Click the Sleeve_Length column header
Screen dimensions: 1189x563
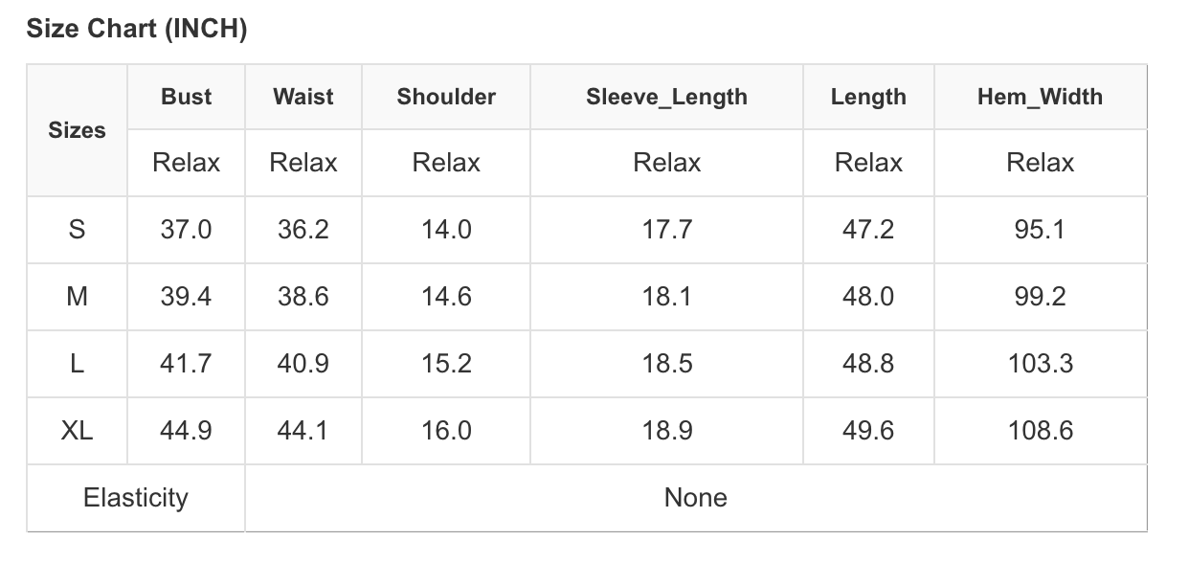(666, 97)
